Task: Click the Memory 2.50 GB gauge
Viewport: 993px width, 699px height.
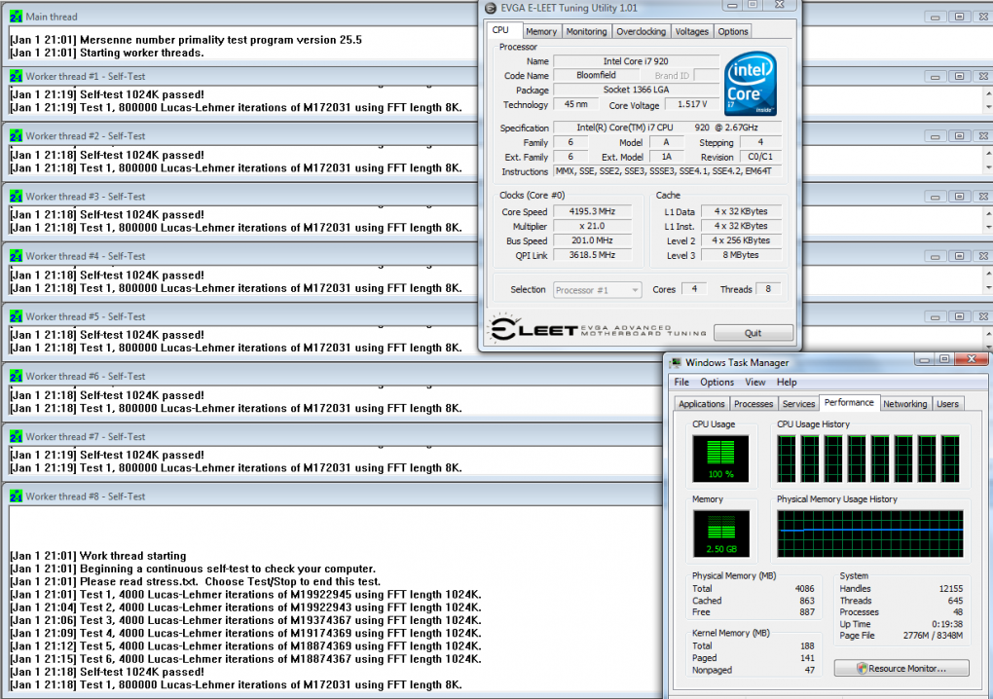Action: point(720,533)
